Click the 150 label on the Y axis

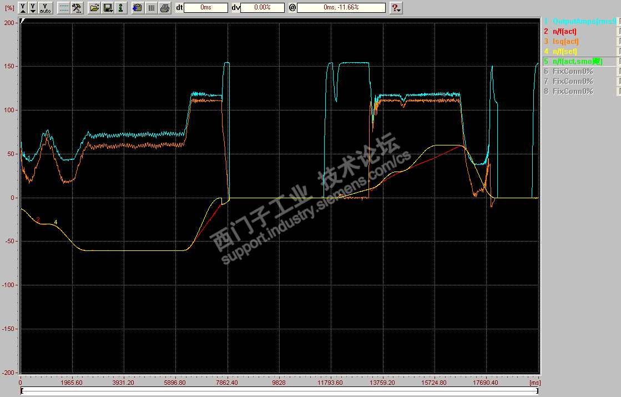9,66
